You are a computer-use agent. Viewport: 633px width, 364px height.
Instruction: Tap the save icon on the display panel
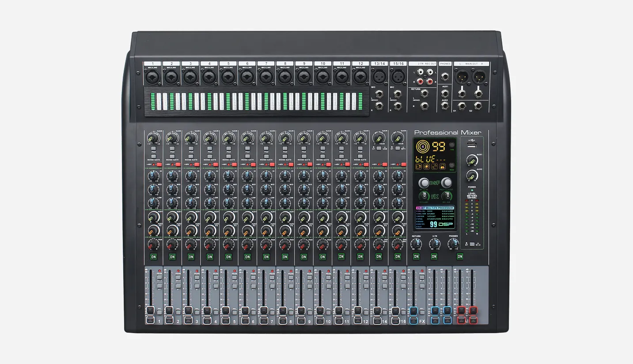tap(442, 167)
